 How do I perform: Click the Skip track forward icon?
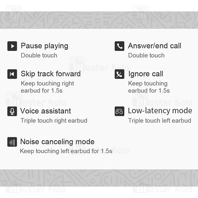tap(12, 74)
